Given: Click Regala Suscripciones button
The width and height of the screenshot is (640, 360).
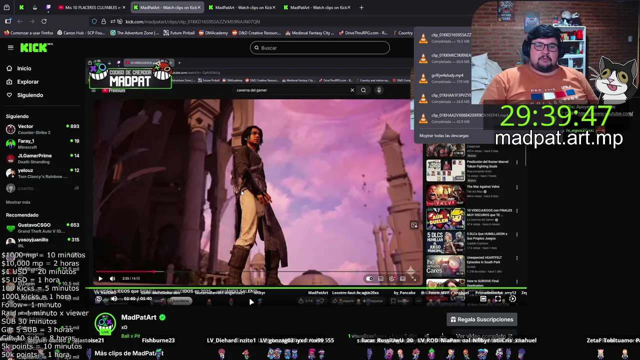Looking at the screenshot, I should click(x=482, y=319).
